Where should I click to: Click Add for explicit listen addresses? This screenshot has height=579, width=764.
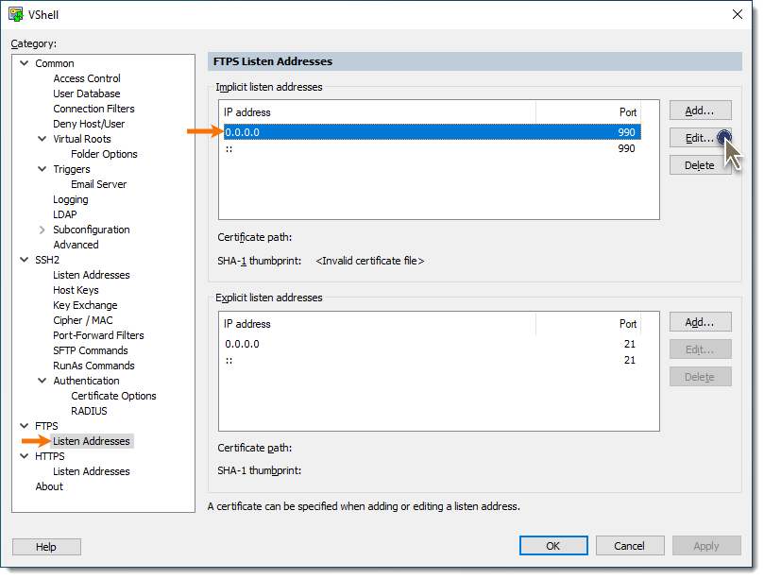point(700,322)
